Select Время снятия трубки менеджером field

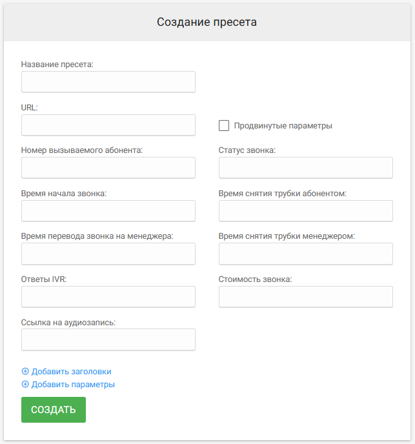[306, 254]
